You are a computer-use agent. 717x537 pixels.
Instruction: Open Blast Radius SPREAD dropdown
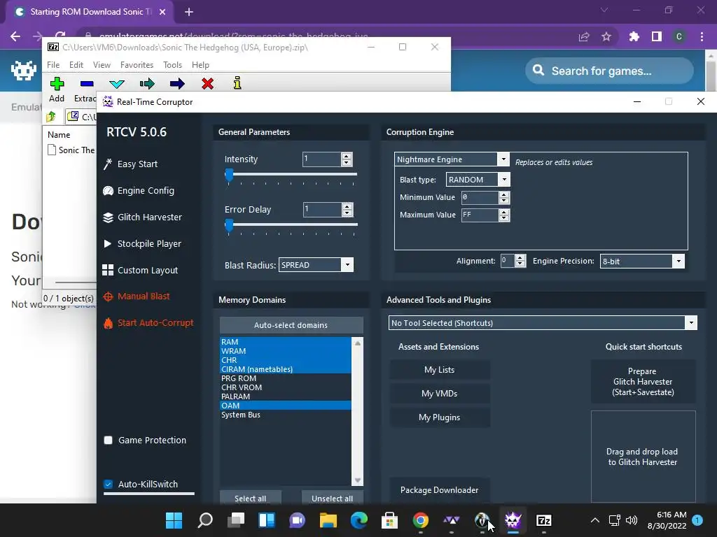click(347, 265)
